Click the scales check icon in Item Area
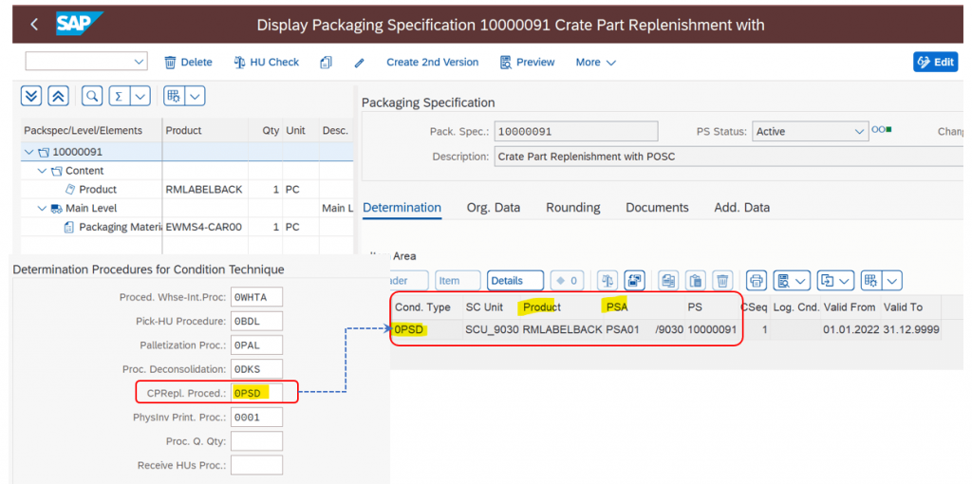 tap(607, 281)
